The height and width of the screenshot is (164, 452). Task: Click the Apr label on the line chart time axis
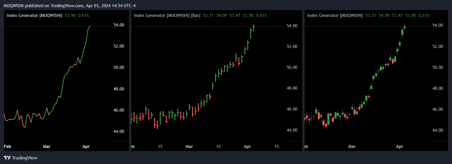pyautogui.click(x=86, y=147)
